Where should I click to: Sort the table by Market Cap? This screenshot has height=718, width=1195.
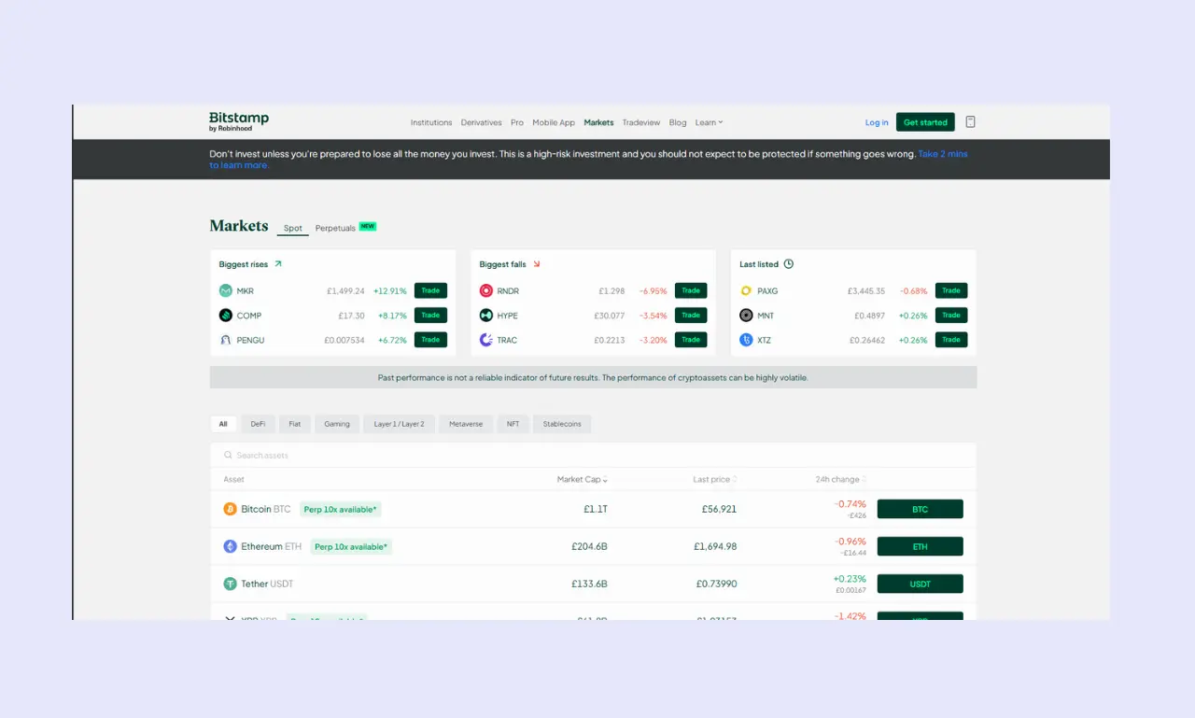point(583,480)
